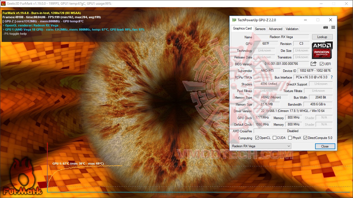Click the Name field Radeon RX Vega
The image size is (353, 198).
point(281,37)
